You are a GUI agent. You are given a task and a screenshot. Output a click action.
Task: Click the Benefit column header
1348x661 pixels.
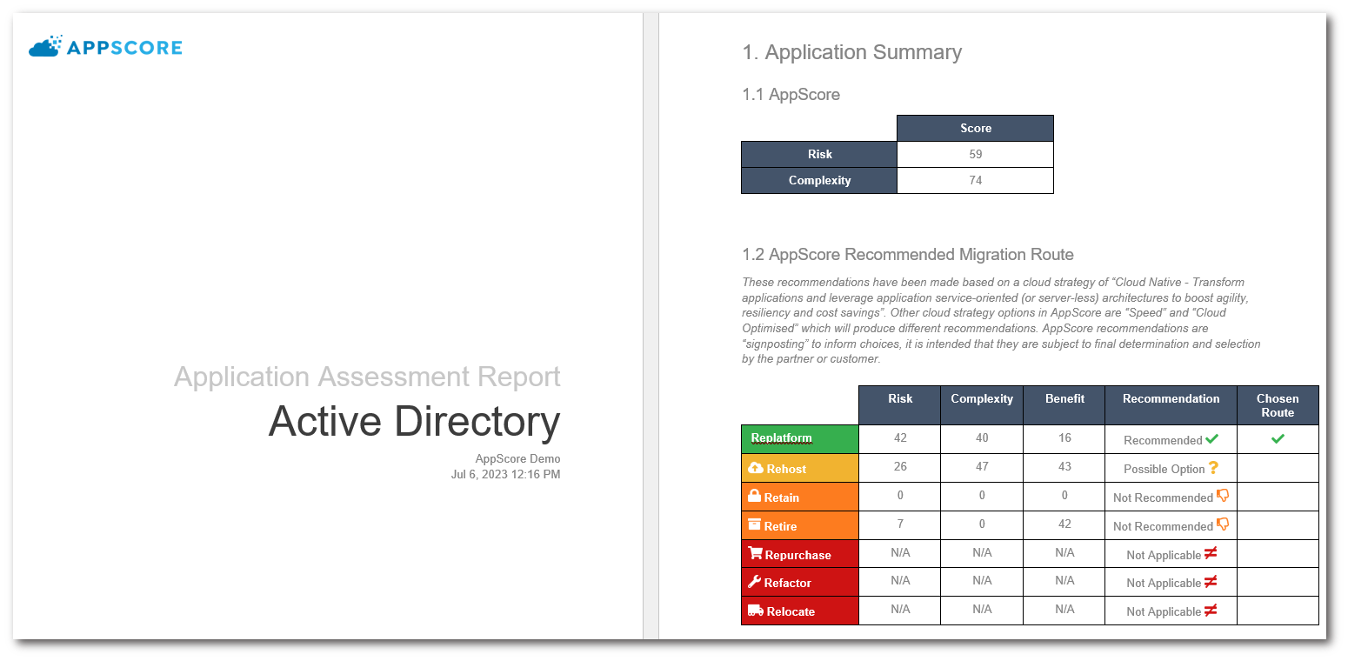[1064, 399]
